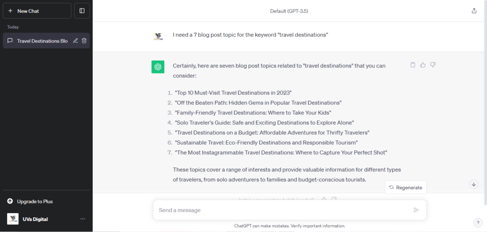Click the Upgrade to Plus arrow icon

[10, 201]
